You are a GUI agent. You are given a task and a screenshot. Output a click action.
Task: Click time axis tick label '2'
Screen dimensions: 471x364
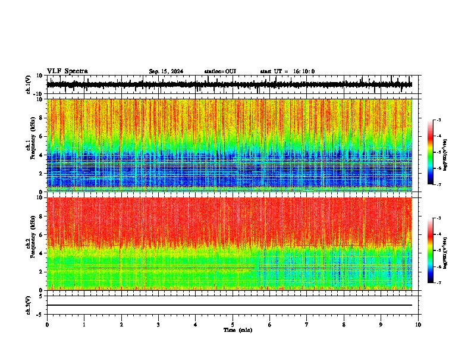tap(121, 325)
